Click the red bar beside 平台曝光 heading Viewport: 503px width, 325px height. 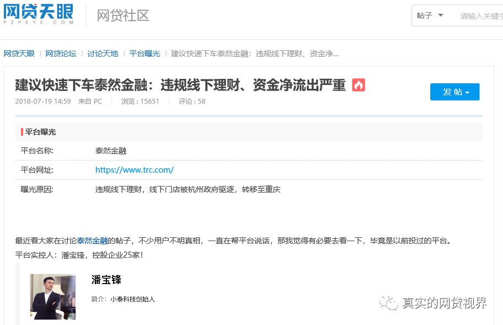point(22,132)
